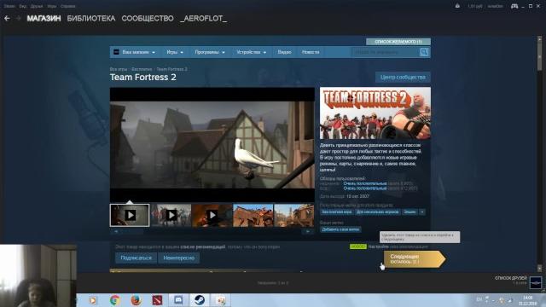Open the Игры menu in the top menu bar
Viewport: 546px width, 307px height.
click(51, 6)
